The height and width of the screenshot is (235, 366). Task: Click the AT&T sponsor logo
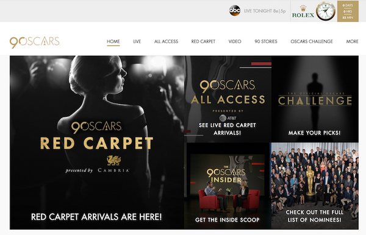[228, 118]
